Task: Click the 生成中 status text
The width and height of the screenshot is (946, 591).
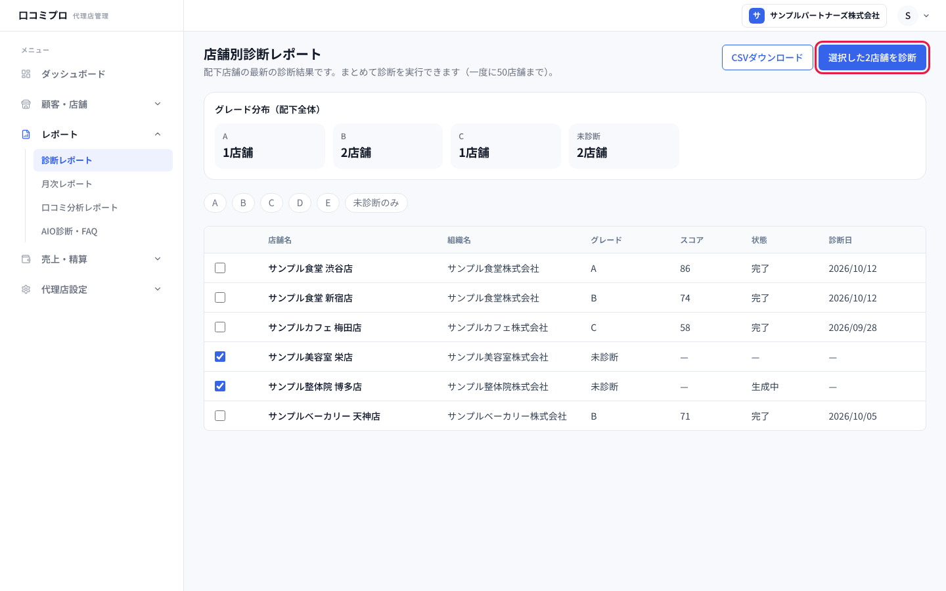Action: click(765, 387)
